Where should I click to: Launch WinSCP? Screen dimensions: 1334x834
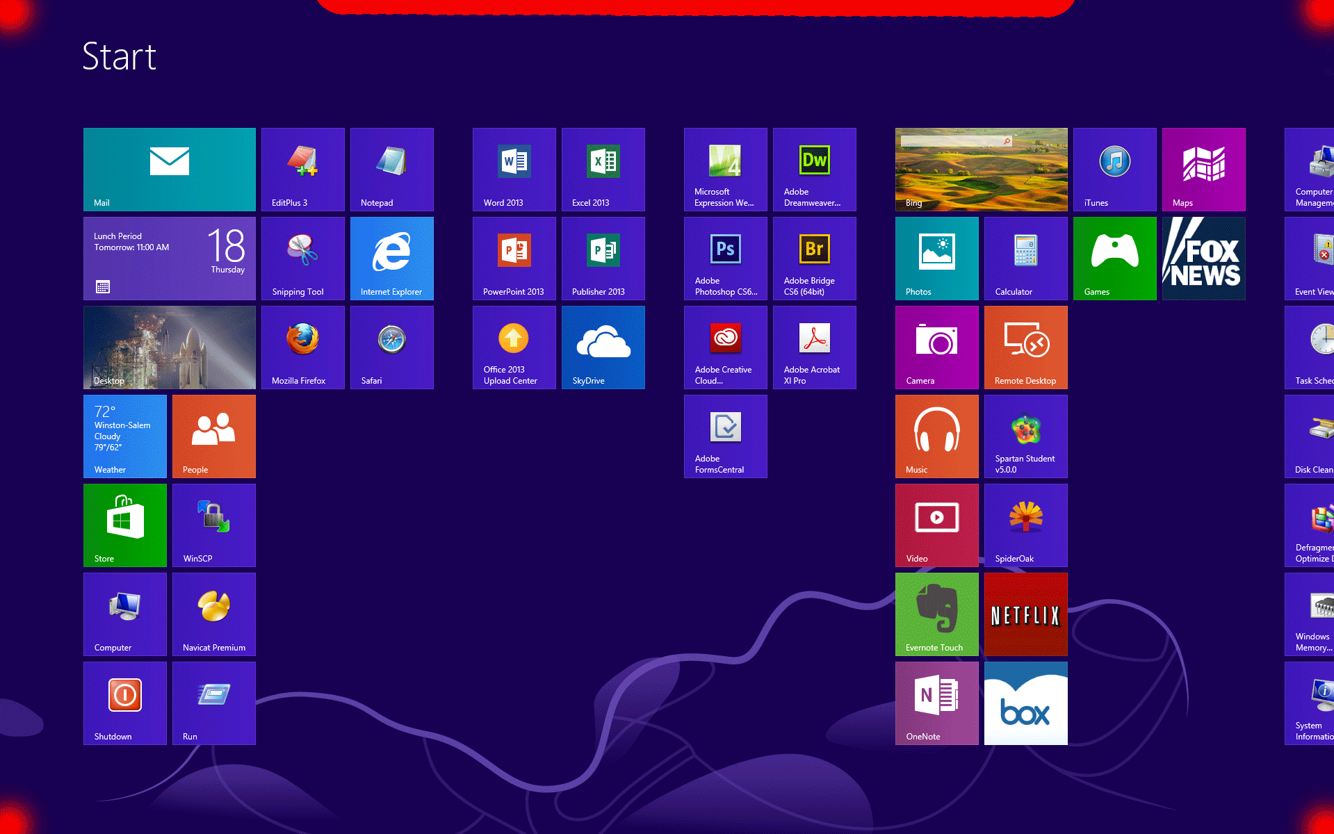(x=214, y=525)
